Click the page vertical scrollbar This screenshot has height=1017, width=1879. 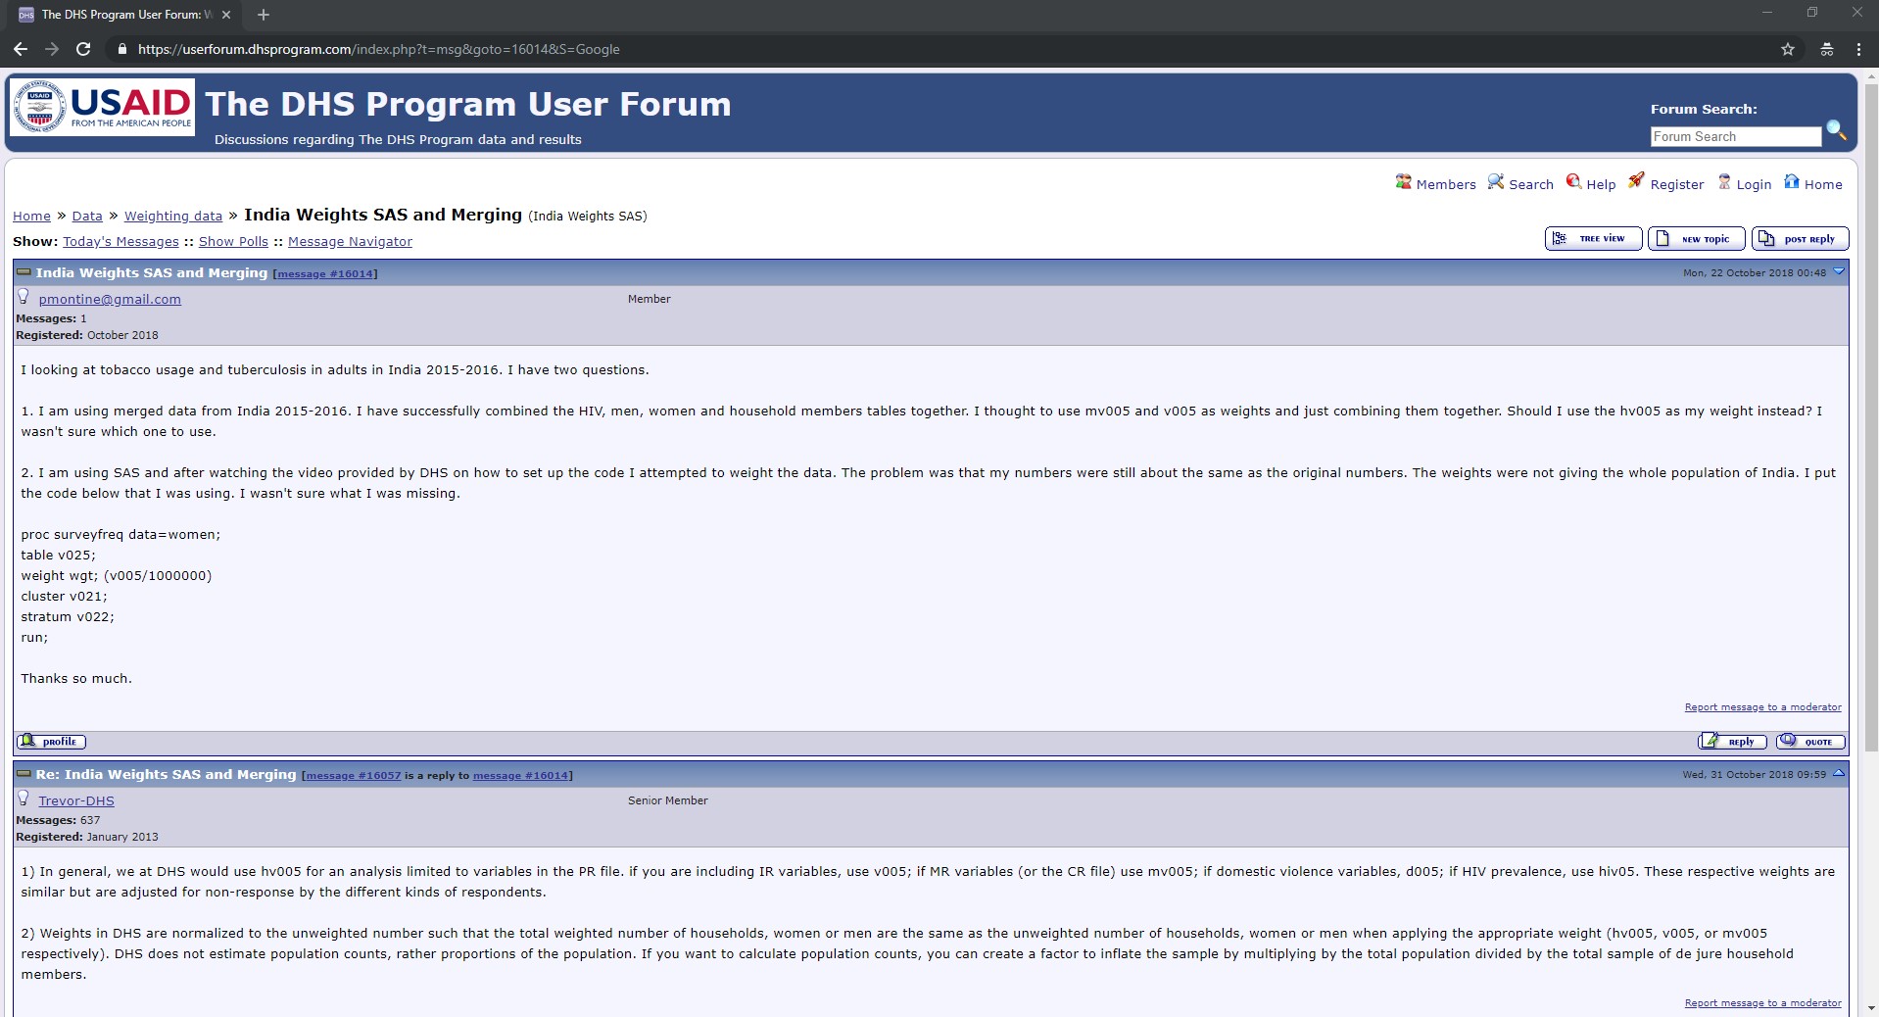click(1870, 490)
